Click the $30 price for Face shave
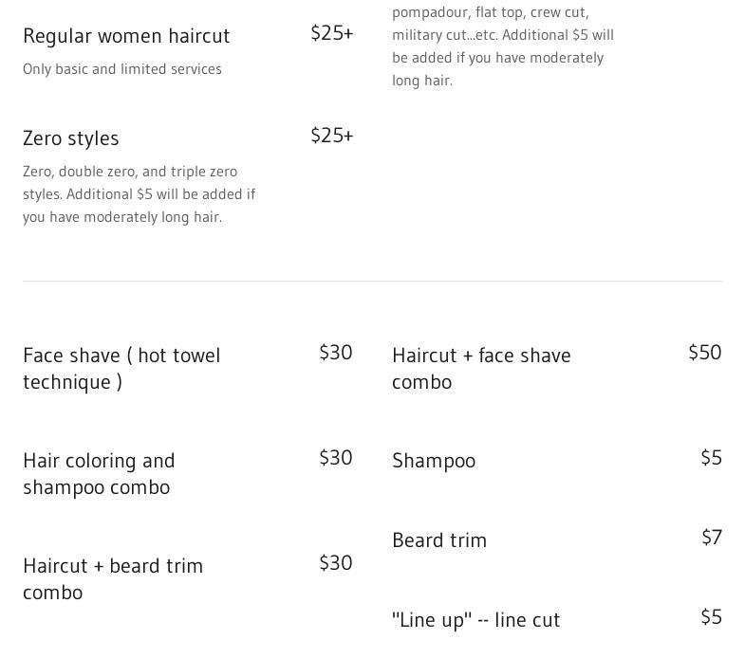This screenshot has height=658, width=745. (x=335, y=353)
